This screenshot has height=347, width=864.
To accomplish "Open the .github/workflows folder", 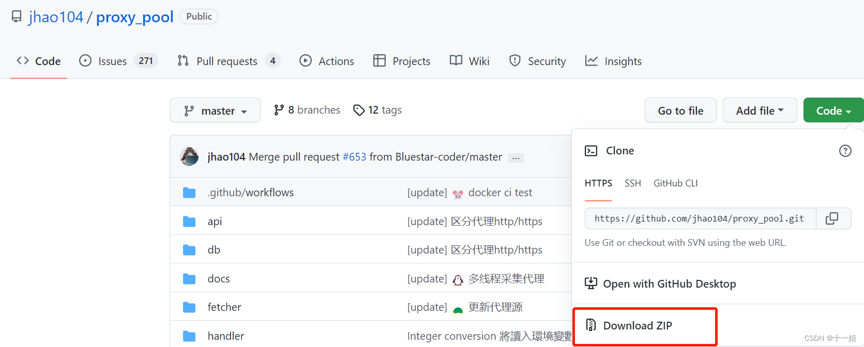I will tap(251, 193).
